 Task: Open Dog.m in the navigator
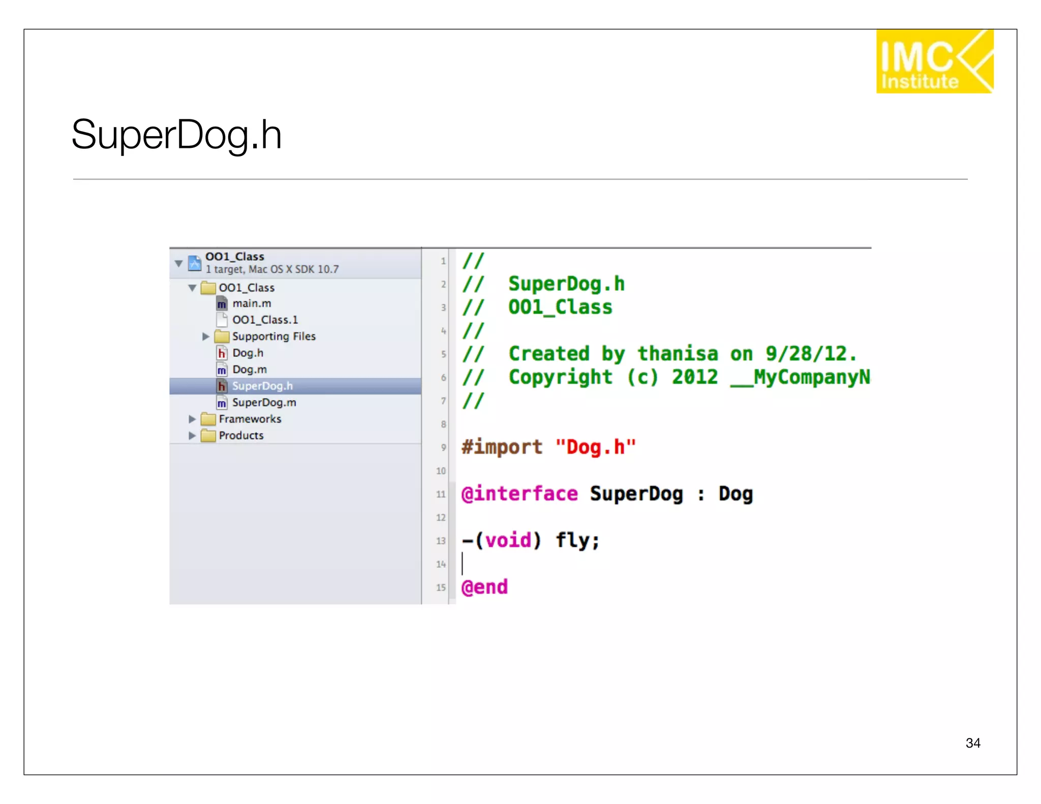250,369
